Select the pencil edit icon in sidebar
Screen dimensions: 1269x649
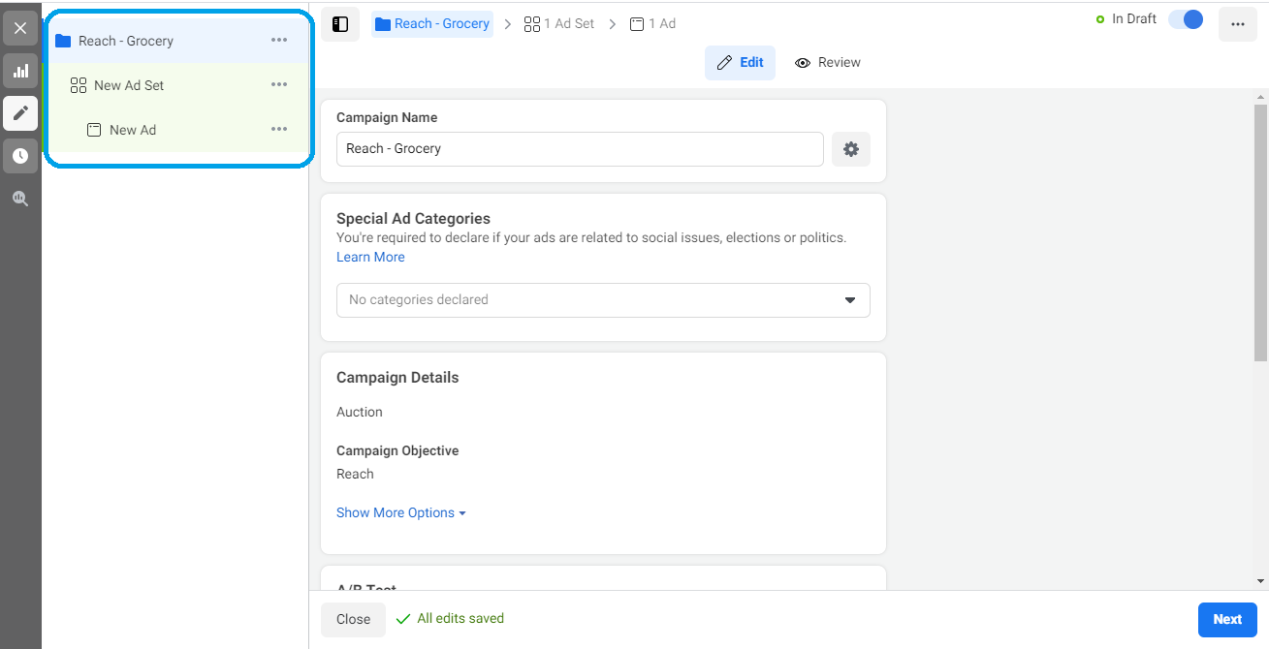click(x=20, y=113)
